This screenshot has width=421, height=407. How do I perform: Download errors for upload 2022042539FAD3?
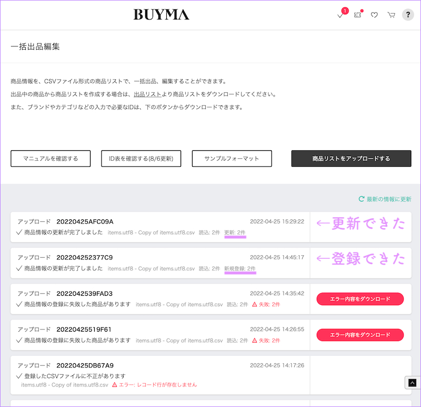tap(360, 299)
